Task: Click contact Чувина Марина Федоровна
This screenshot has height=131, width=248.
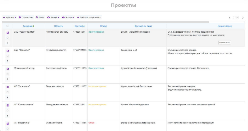Action: coord(135,105)
